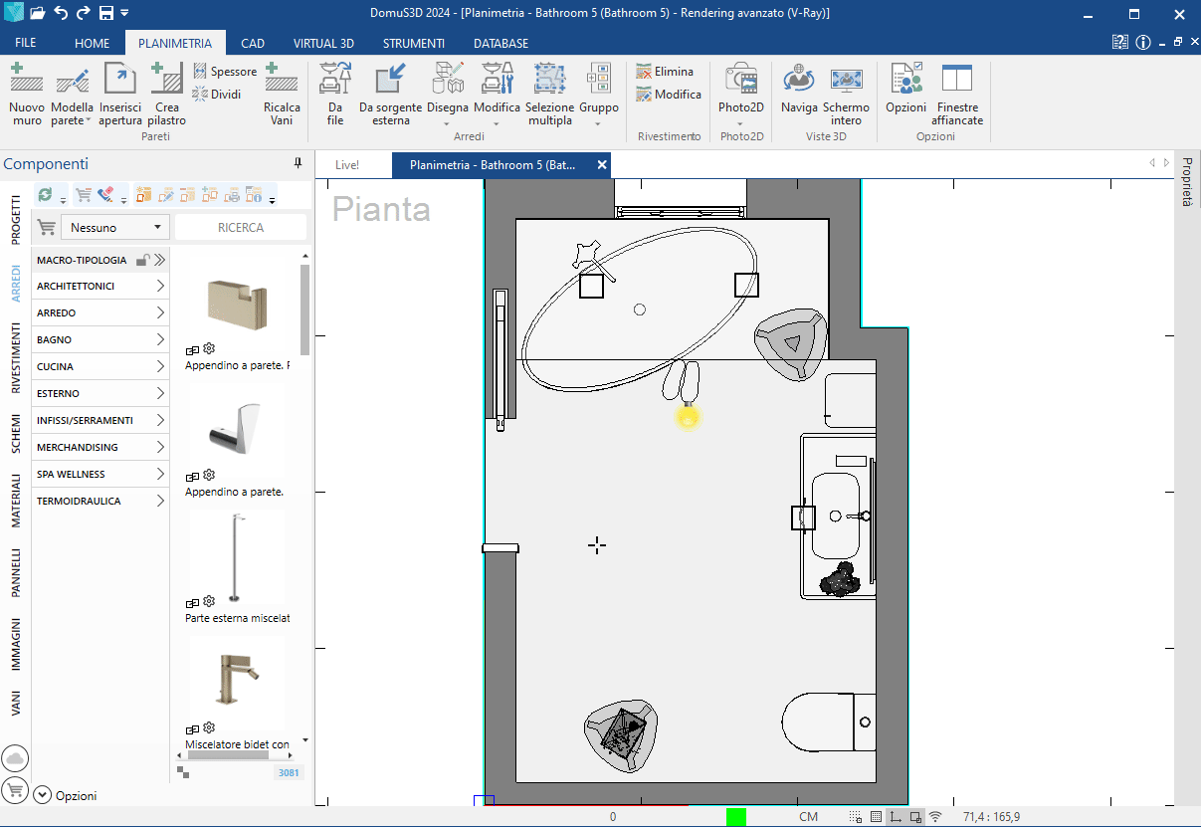Open the VIRTUAL 3D tab
1201x828 pixels.
point(323,43)
